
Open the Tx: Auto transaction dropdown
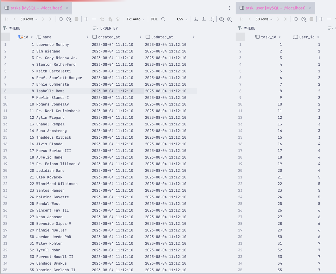(135, 19)
